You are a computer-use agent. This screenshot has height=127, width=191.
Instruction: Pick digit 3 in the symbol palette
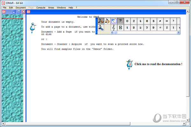point(134,28)
